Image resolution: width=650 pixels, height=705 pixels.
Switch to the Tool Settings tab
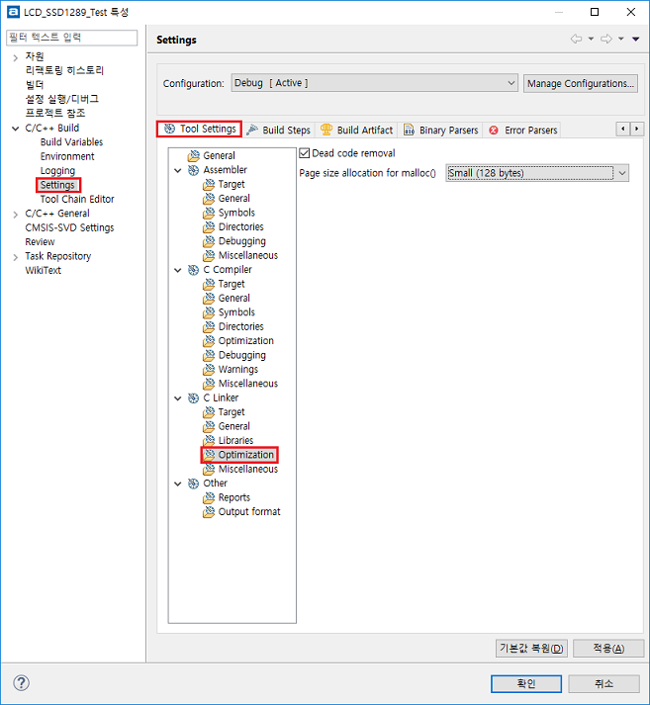pos(199,130)
